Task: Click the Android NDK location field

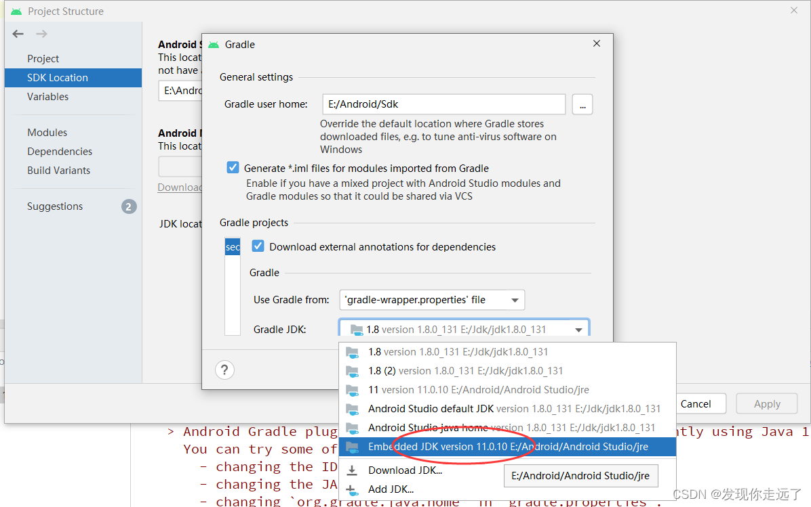Action: tap(180, 167)
